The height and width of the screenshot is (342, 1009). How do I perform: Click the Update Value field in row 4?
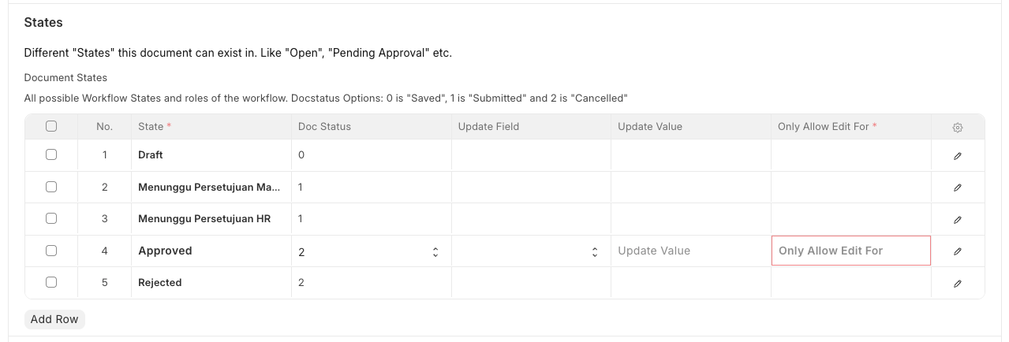[690, 251]
